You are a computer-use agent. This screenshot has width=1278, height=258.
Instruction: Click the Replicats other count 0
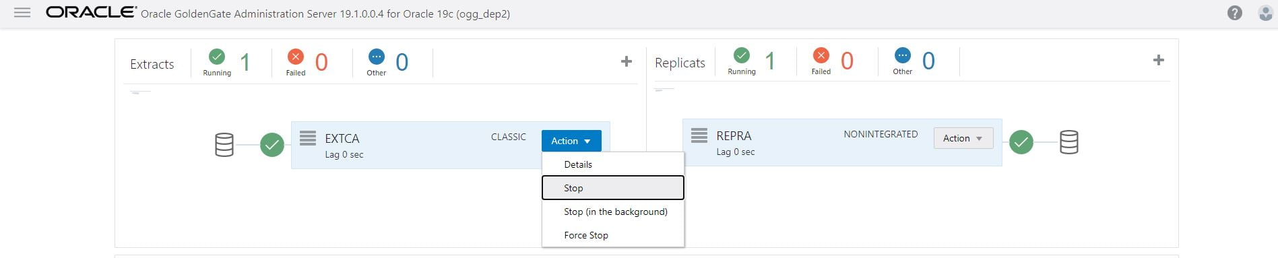(928, 61)
